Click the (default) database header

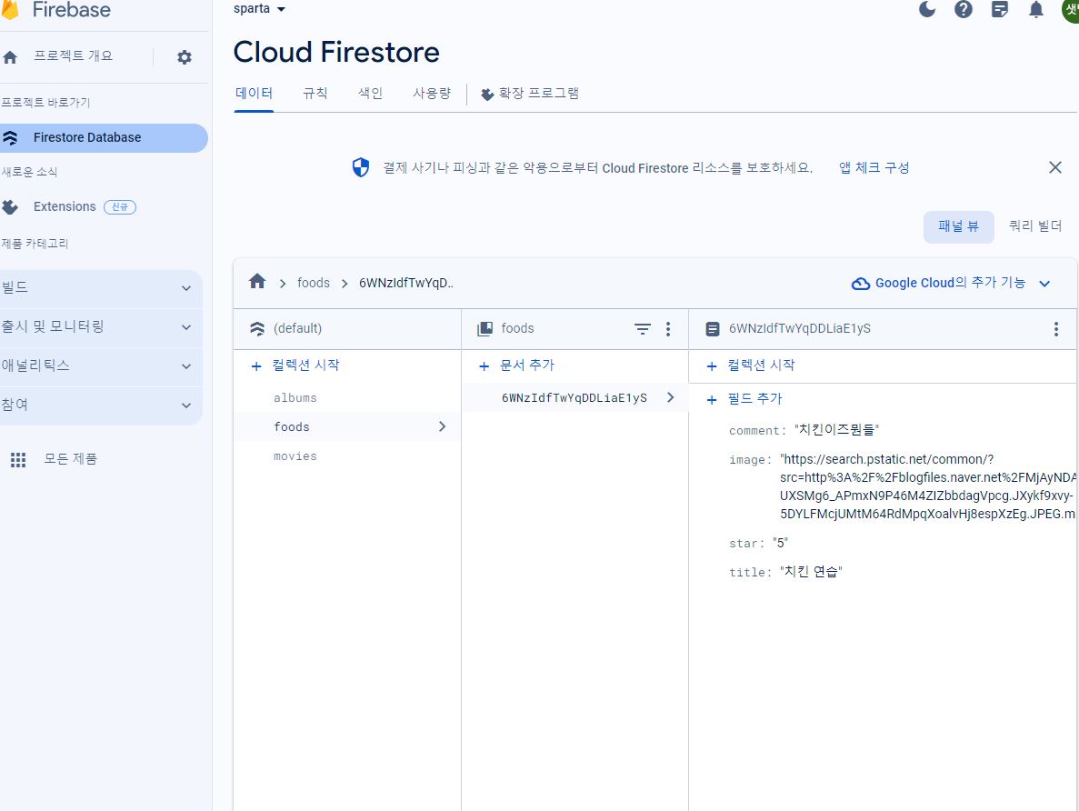[297, 329]
